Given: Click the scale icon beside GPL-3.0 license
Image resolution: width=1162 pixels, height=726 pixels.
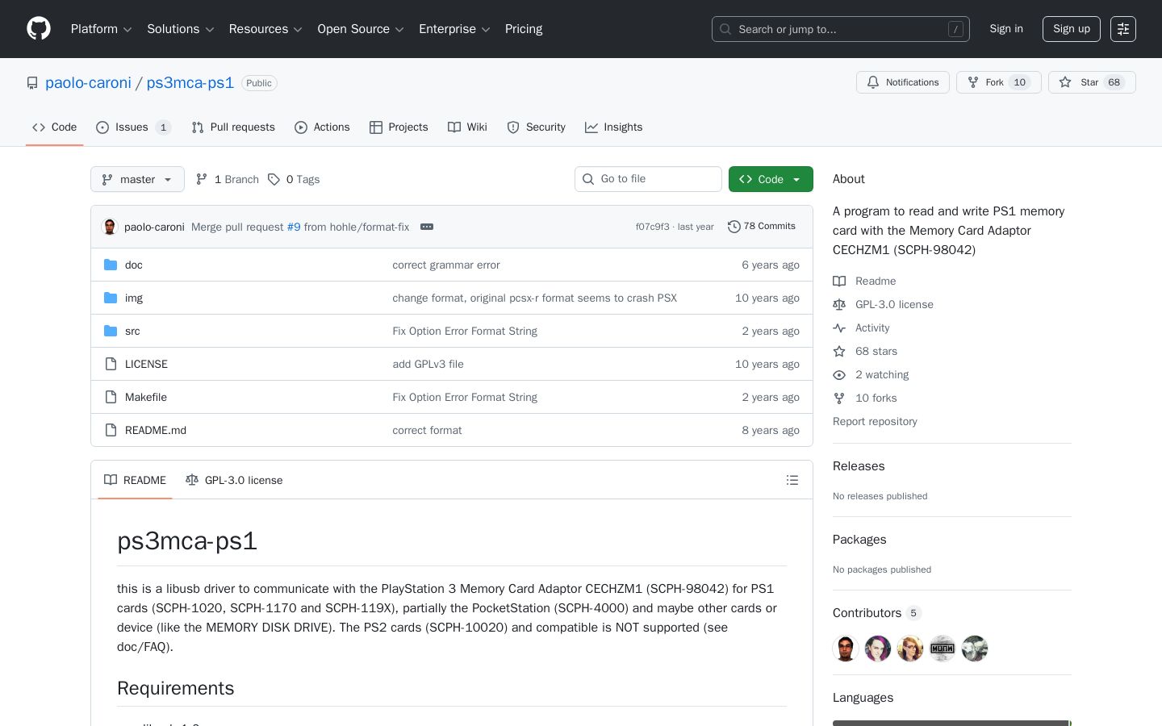Looking at the screenshot, I should 839,304.
